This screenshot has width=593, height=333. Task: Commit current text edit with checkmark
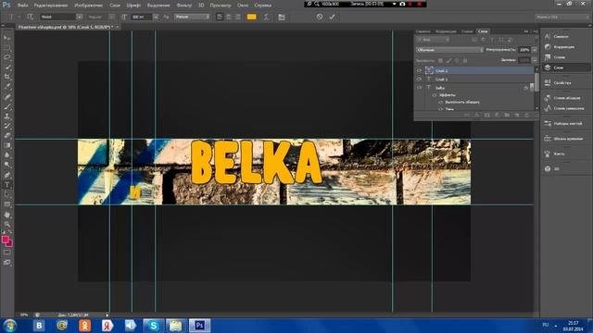[x=332, y=17]
